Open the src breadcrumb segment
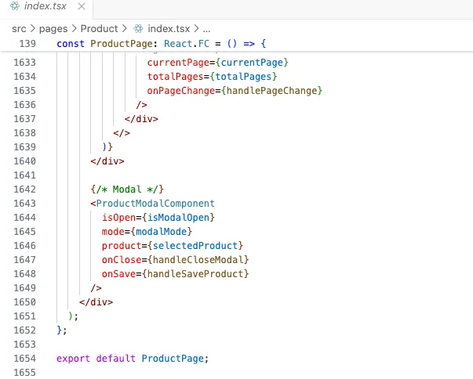Image resolution: width=473 pixels, height=379 pixels. [19, 29]
